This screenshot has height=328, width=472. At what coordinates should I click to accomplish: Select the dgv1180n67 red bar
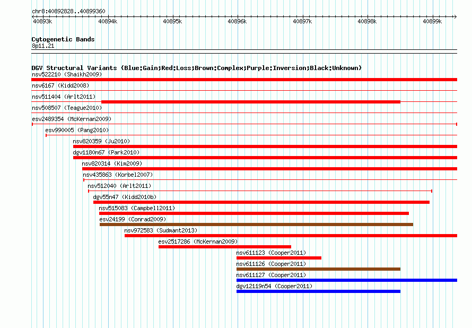pyautogui.click(x=265, y=158)
